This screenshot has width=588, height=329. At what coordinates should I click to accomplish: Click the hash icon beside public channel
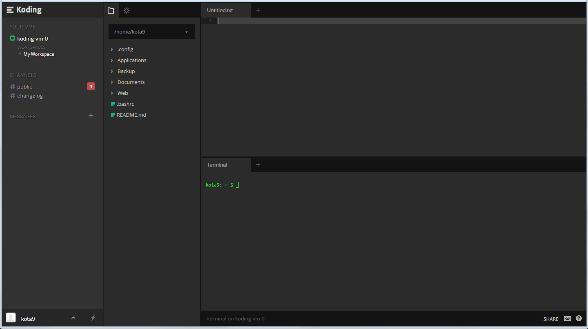coord(12,87)
